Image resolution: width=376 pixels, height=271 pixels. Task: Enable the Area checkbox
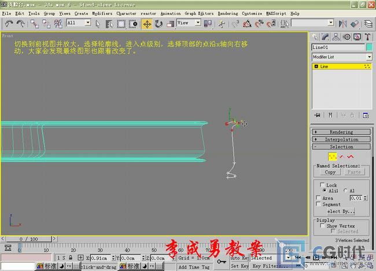[319, 198]
